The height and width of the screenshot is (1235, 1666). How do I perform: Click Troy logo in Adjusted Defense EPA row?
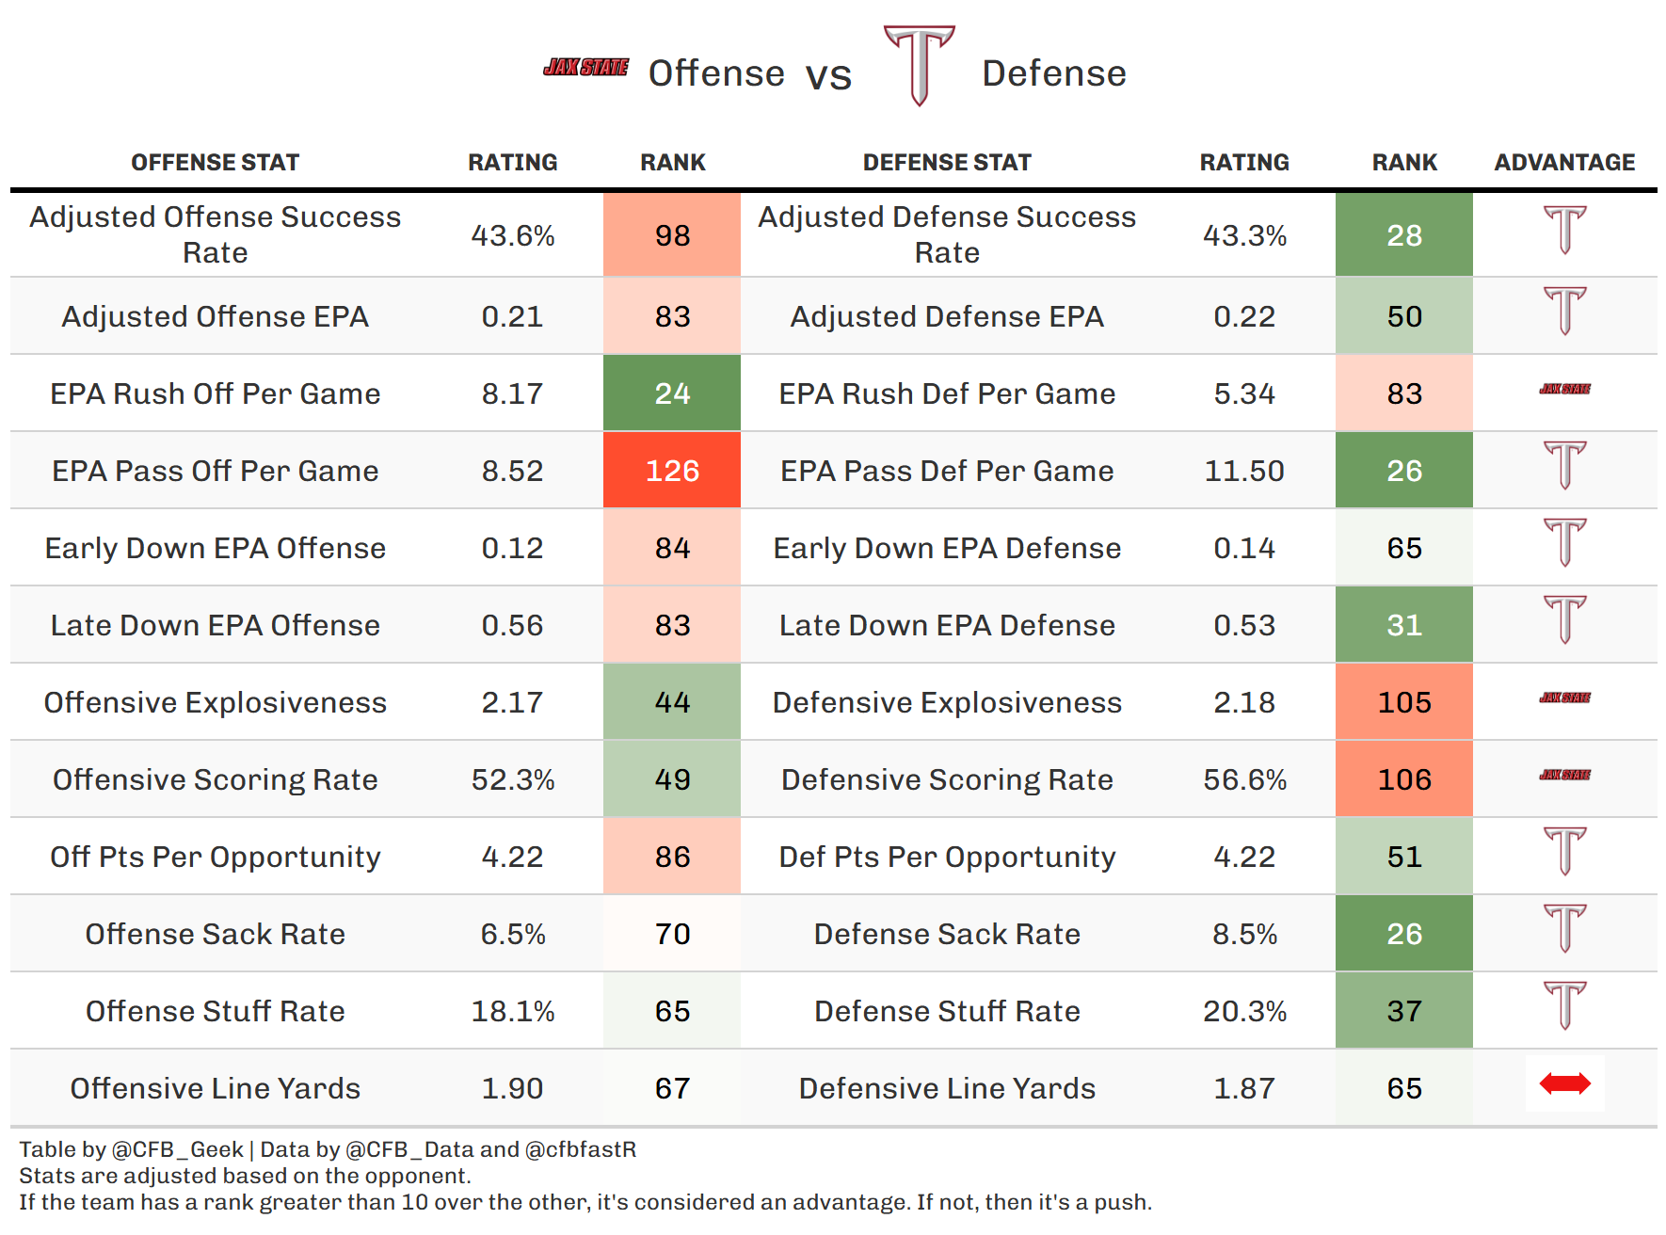tap(1564, 311)
